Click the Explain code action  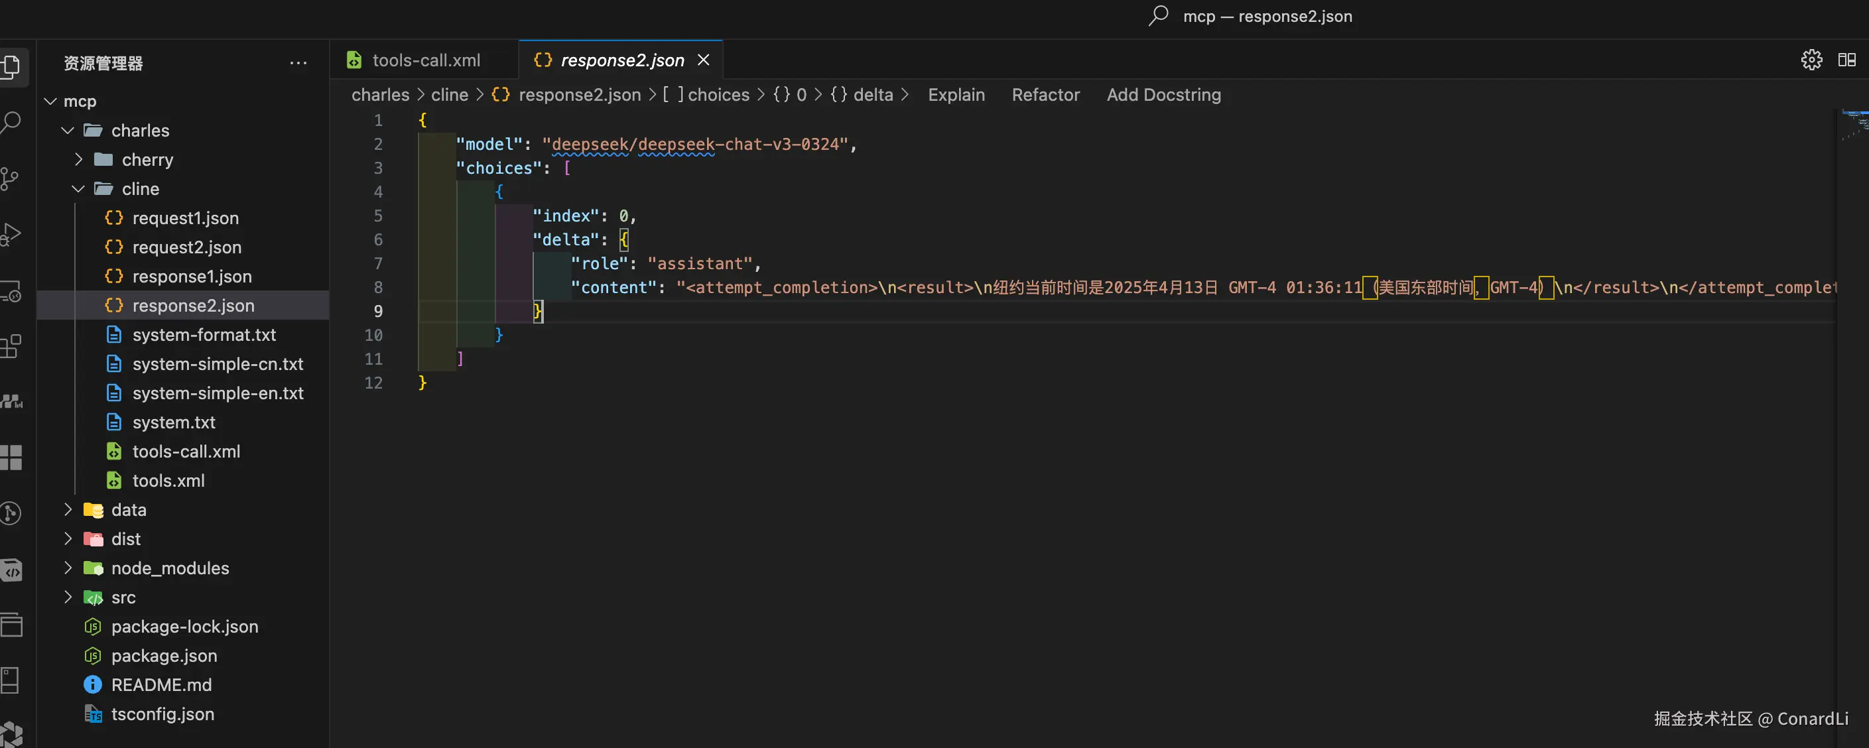pyautogui.click(x=956, y=95)
